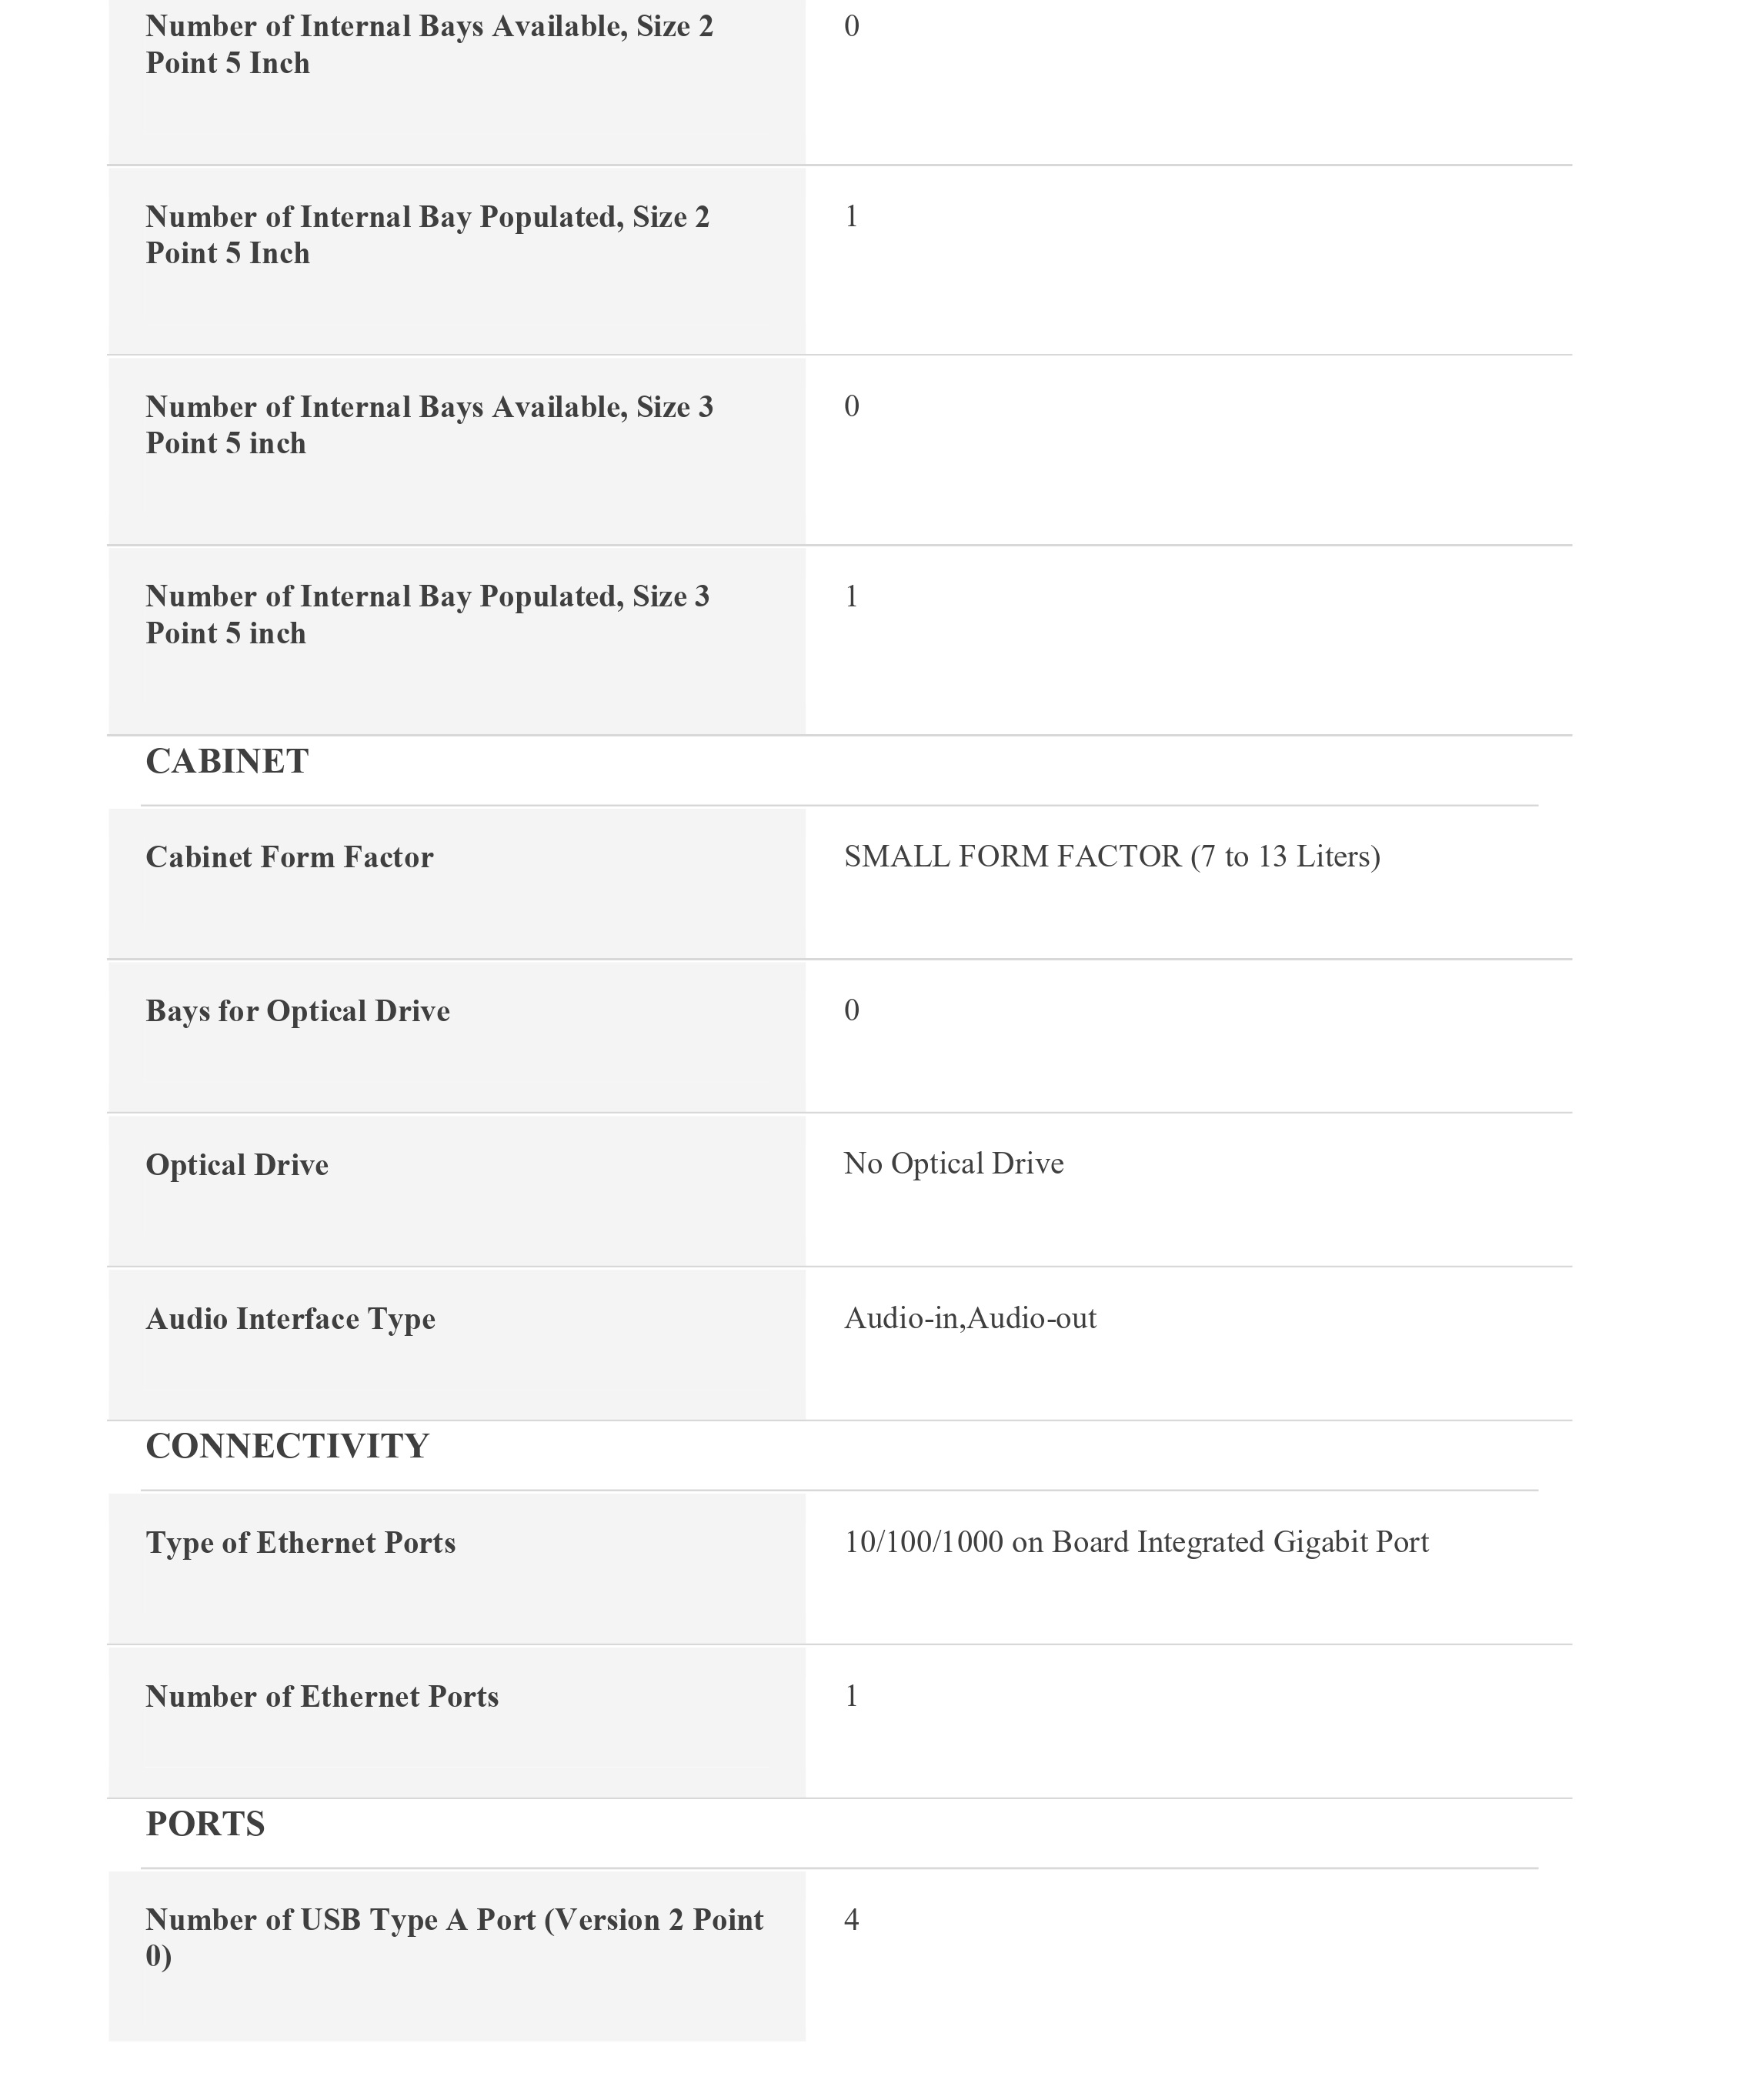Select the Cabinet Form Factor label

pos(289,857)
